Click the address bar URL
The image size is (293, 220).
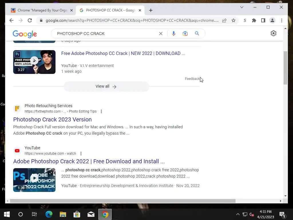coord(132,20)
